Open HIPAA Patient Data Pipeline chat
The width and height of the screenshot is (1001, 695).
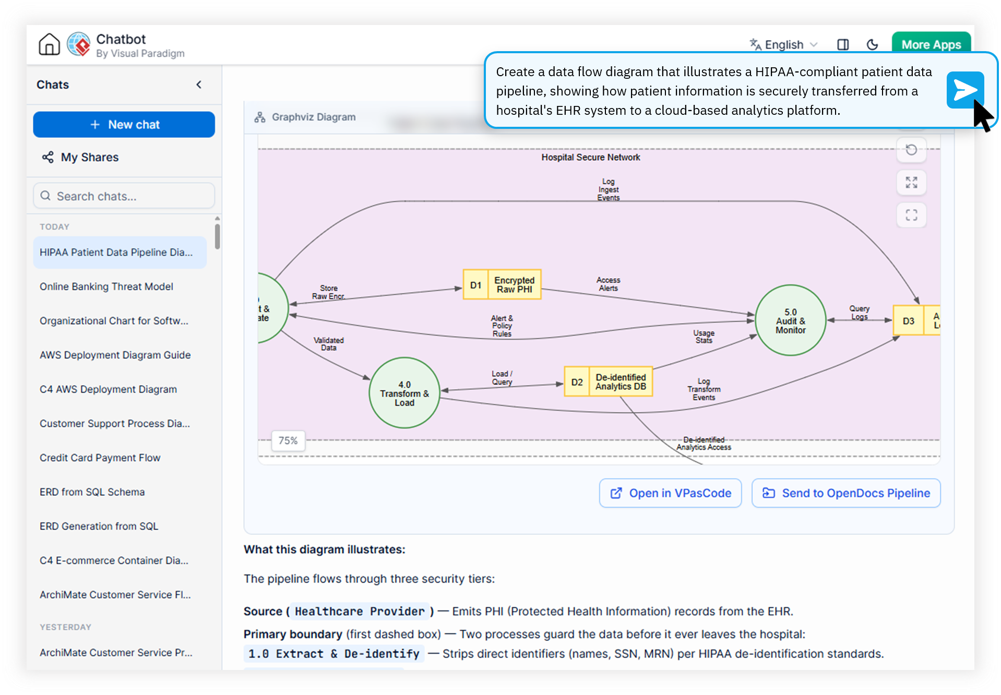(120, 253)
